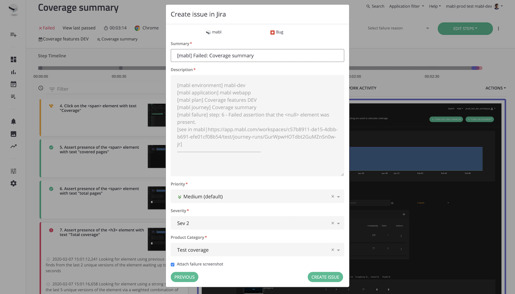Click the PREVIOUS button

(x=185, y=277)
